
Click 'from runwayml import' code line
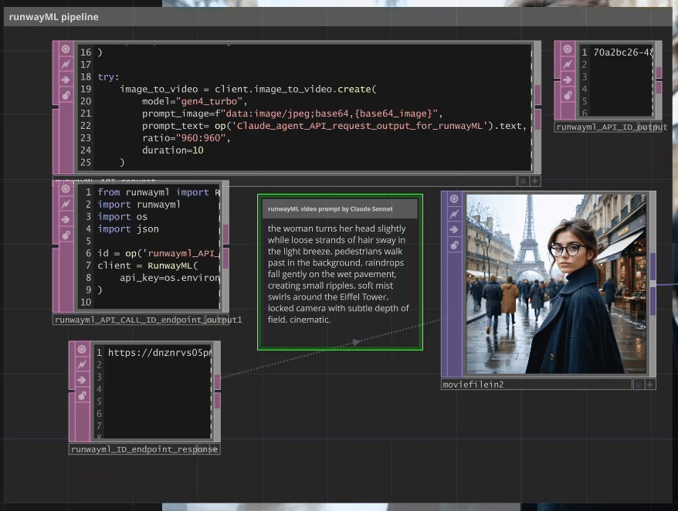coord(159,192)
